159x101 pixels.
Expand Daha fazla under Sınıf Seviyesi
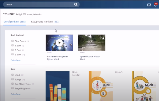click(x=16, y=60)
